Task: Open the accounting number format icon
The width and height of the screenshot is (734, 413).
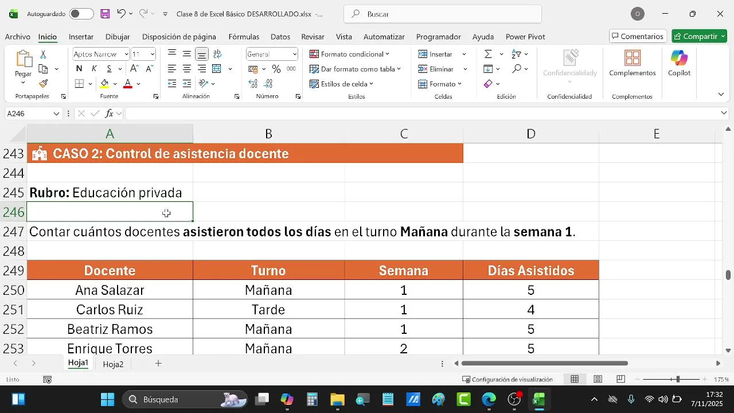Action: coord(253,69)
